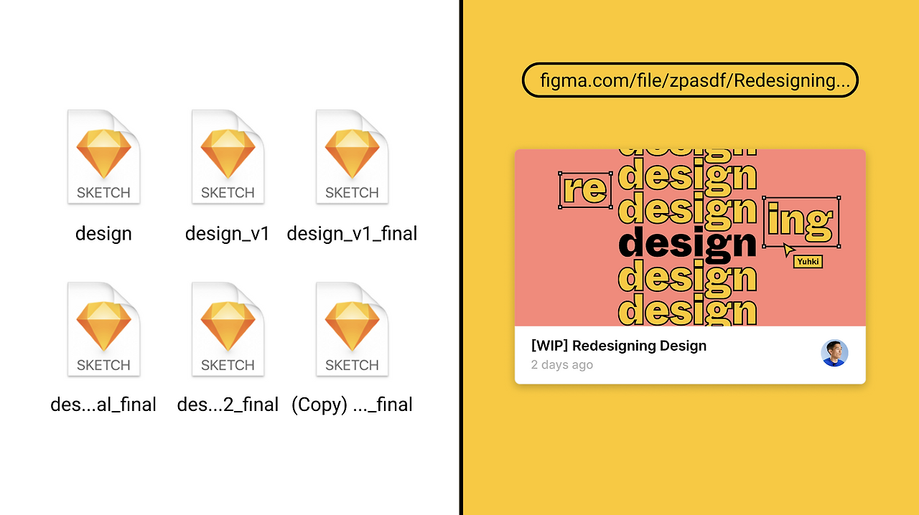Select the "ing" text box in the thumbnail
919x515 pixels.
(x=801, y=222)
